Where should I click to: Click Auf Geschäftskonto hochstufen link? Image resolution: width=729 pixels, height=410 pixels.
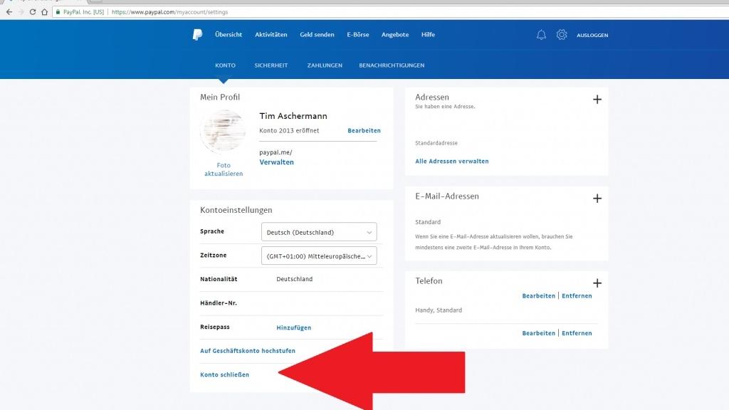(x=247, y=351)
